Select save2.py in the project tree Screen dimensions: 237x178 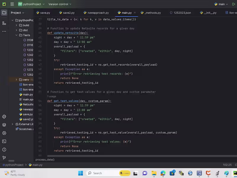(x=26, y=119)
